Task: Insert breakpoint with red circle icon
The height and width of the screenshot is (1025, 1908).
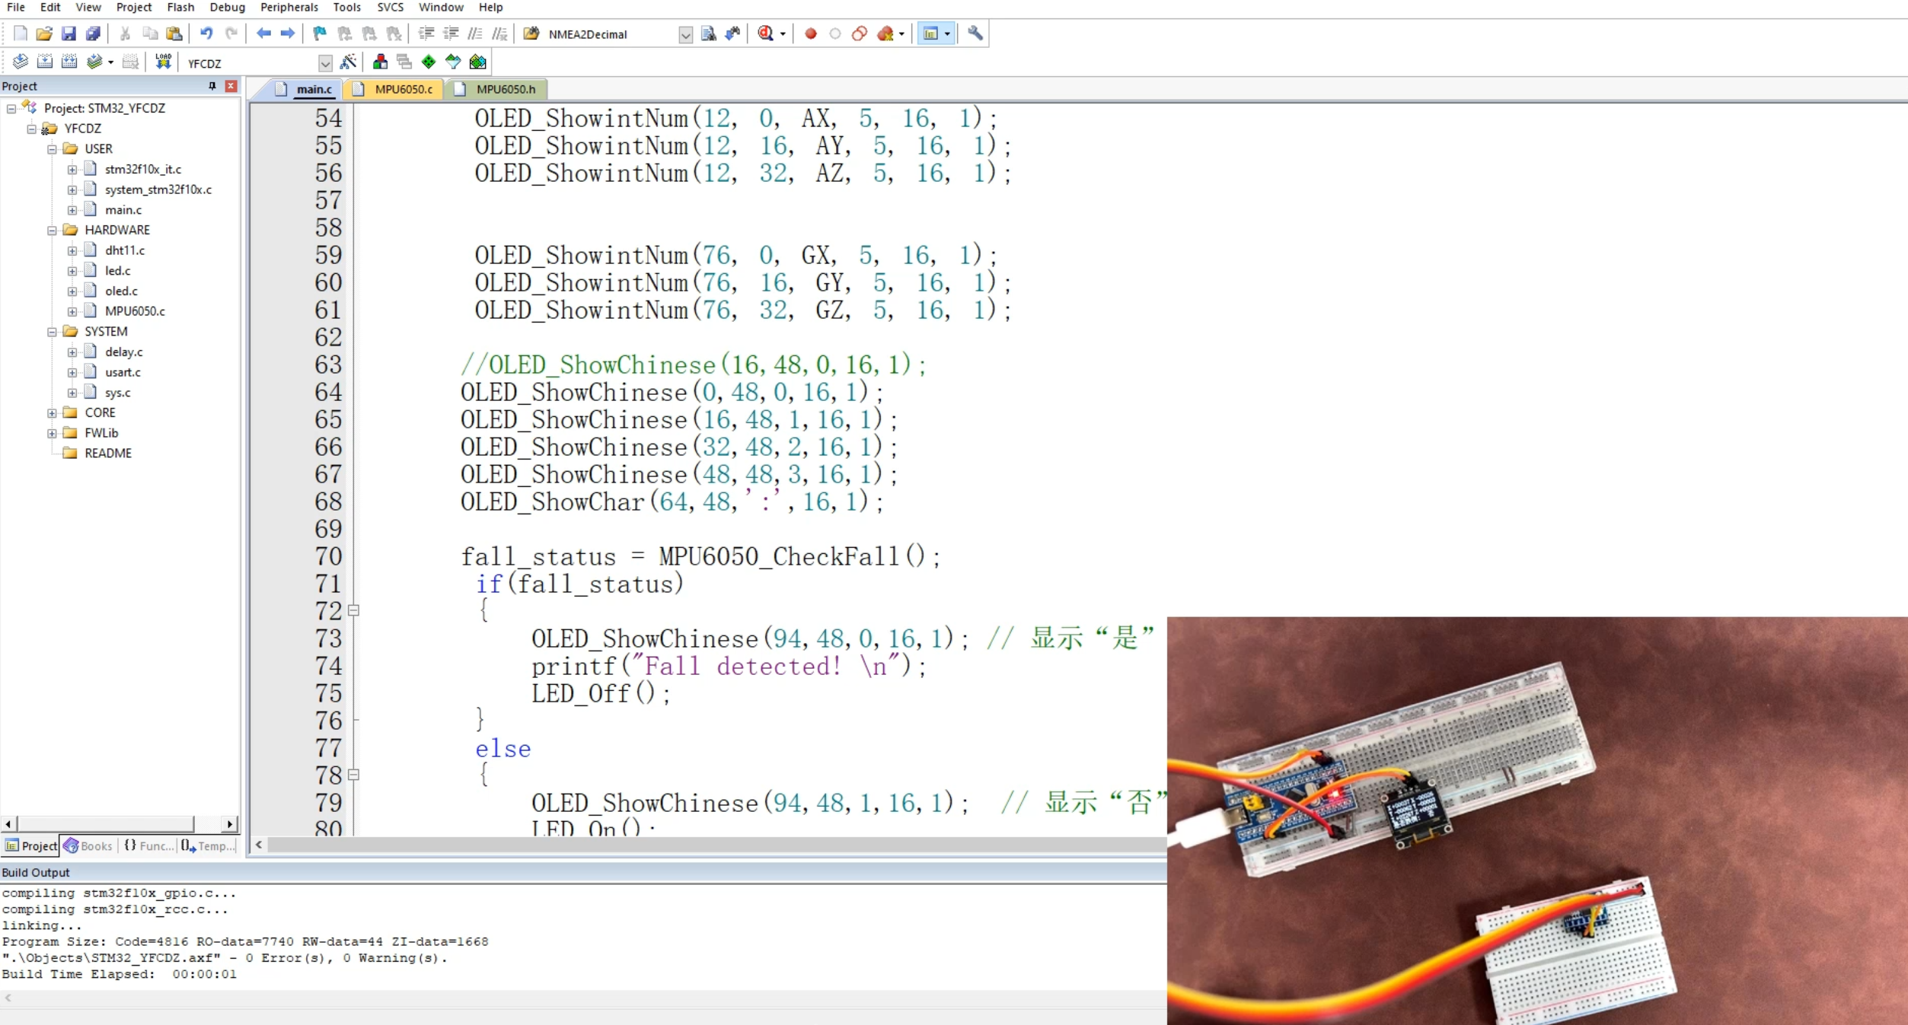Action: tap(811, 33)
